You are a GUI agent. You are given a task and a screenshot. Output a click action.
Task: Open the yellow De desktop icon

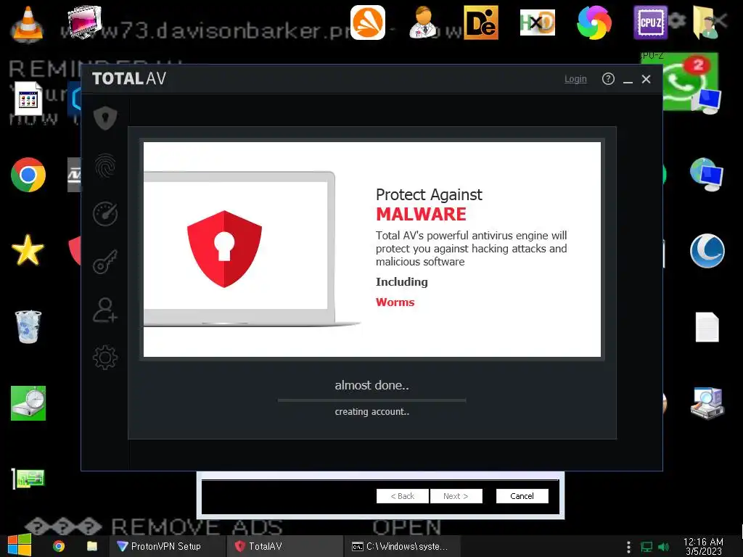[x=480, y=22]
